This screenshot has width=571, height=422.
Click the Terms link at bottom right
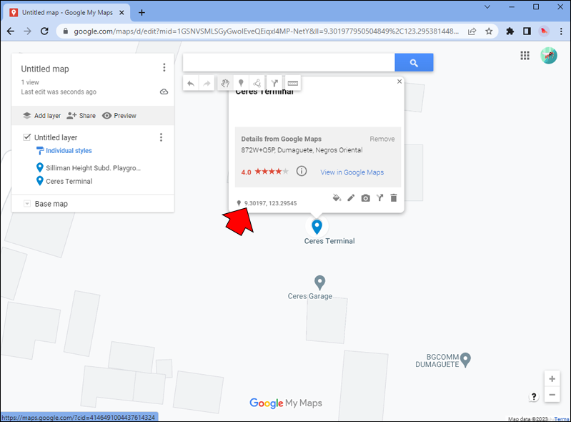coord(561,419)
